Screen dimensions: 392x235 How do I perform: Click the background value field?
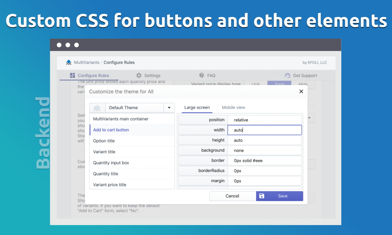(265, 150)
